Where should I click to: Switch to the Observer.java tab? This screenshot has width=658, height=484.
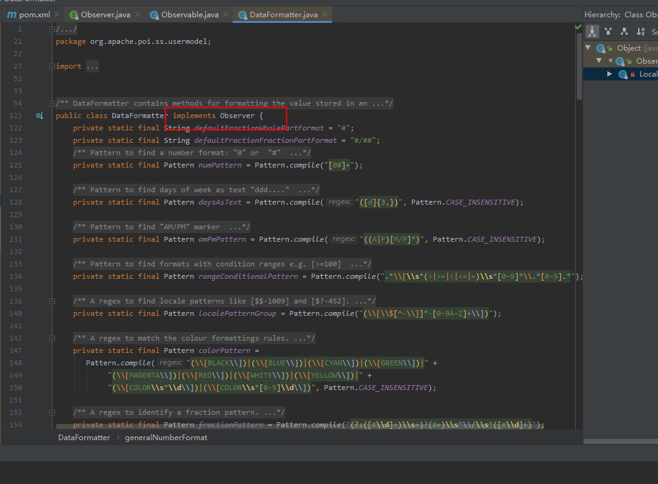click(105, 15)
